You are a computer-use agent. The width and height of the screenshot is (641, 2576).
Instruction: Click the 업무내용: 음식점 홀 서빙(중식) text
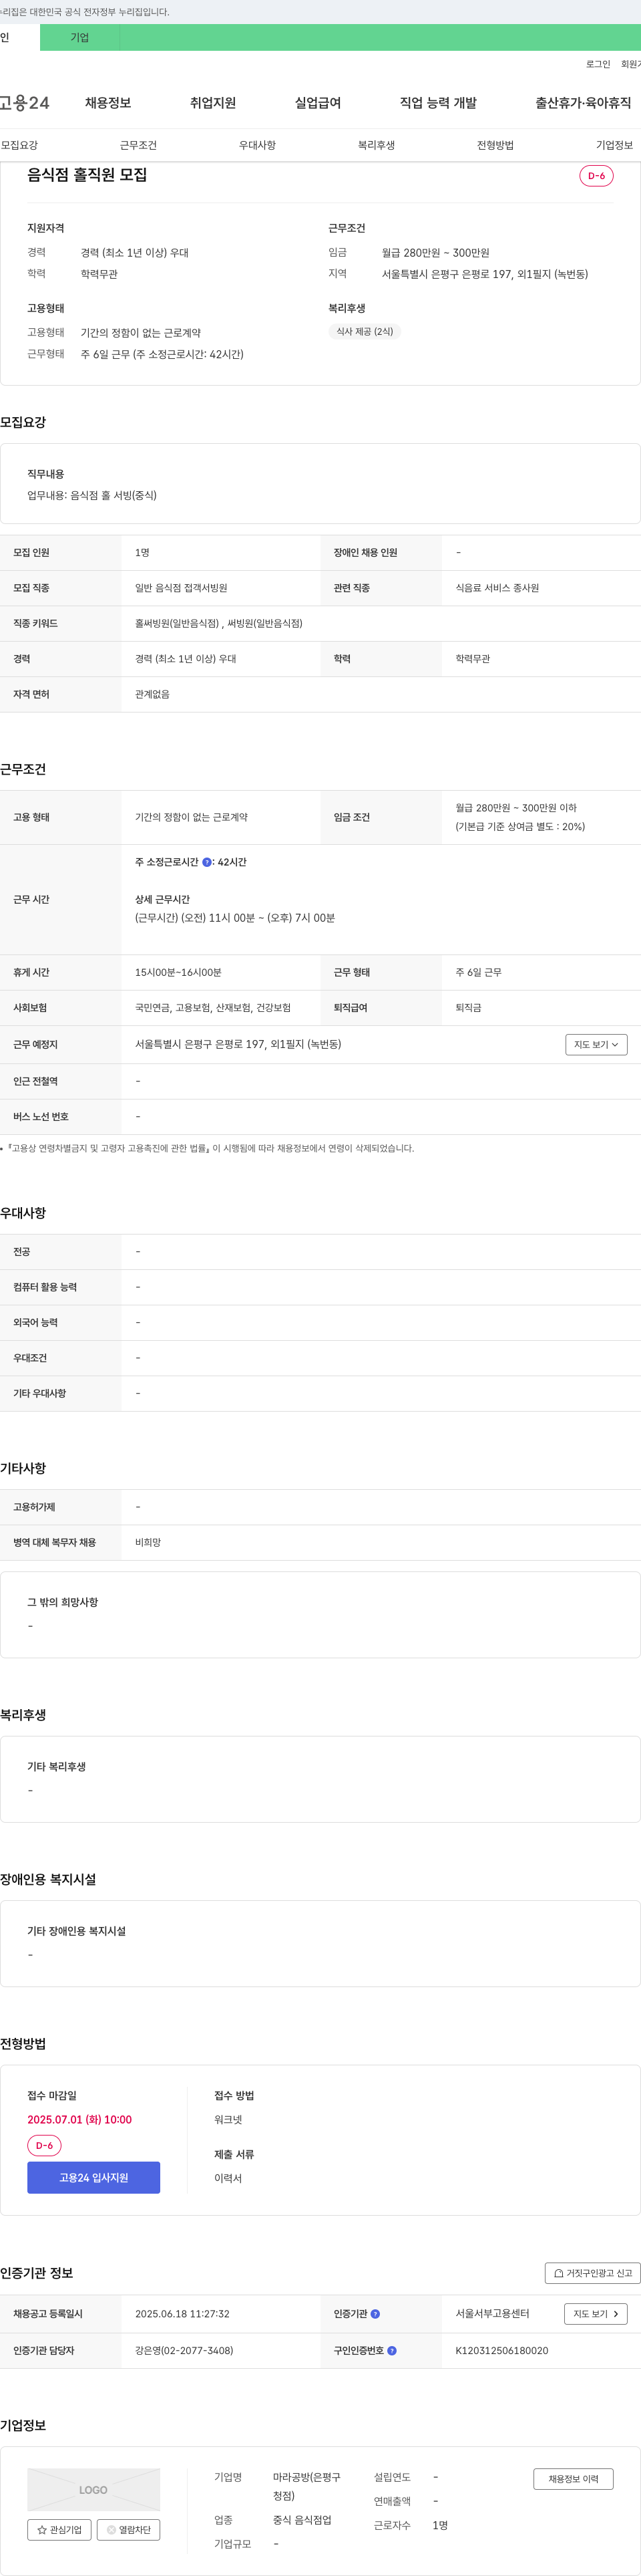(92, 495)
